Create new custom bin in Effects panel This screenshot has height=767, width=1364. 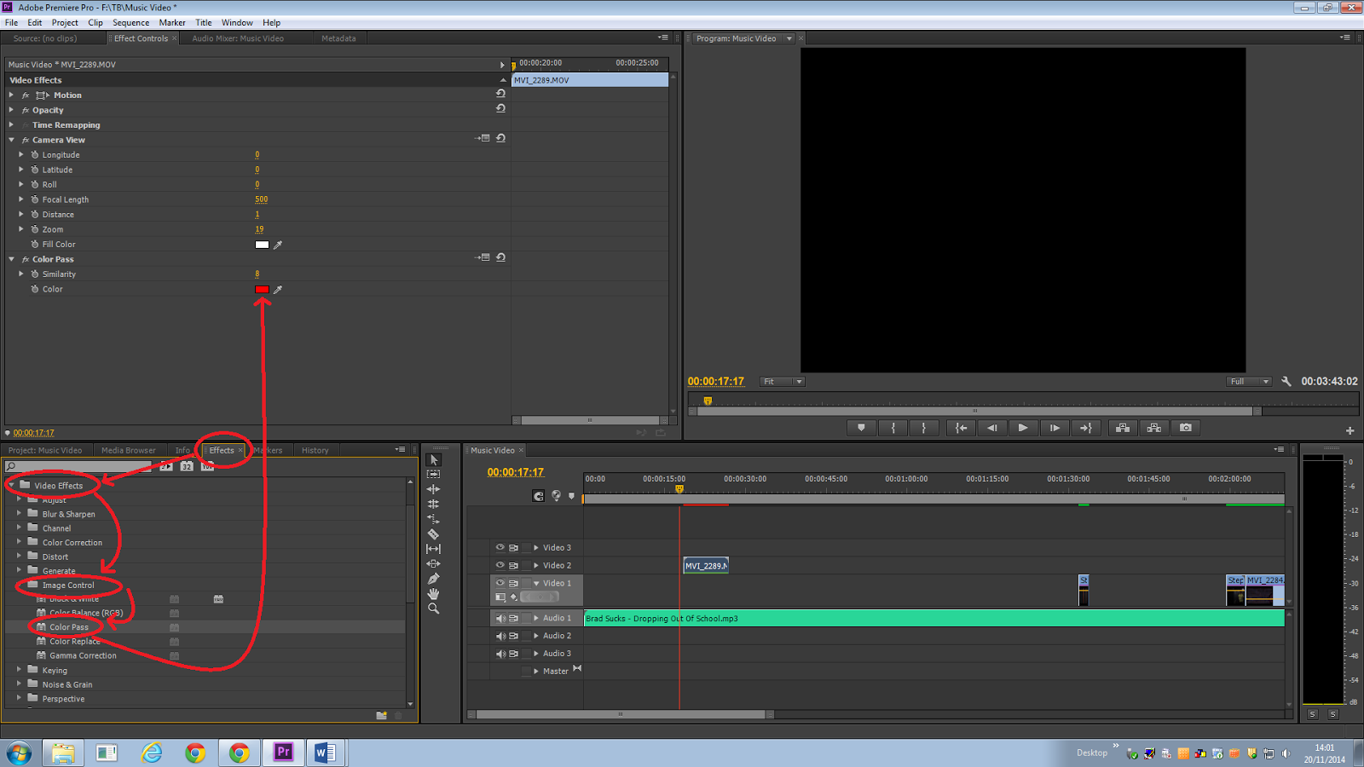point(382,716)
